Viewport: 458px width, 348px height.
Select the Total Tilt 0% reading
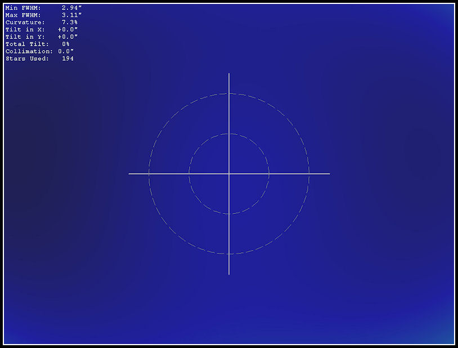pos(66,44)
